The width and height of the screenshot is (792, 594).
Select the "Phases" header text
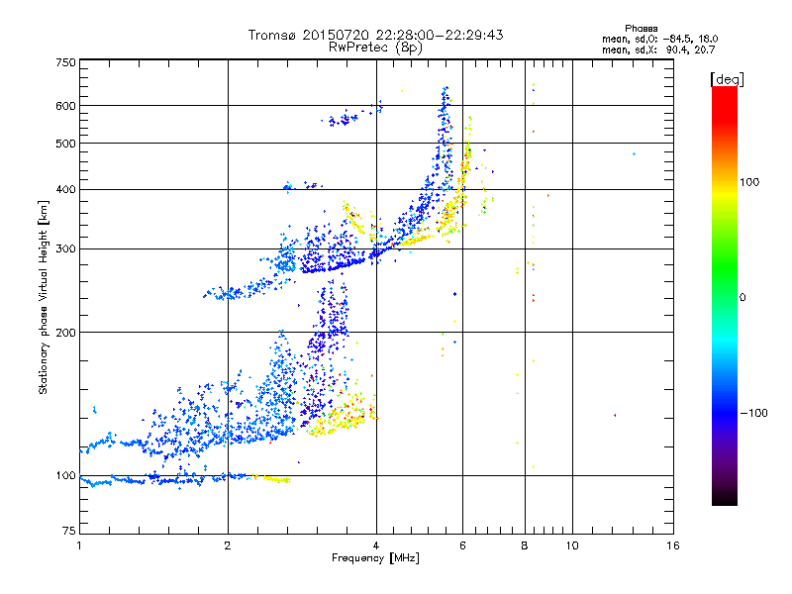coord(641,29)
